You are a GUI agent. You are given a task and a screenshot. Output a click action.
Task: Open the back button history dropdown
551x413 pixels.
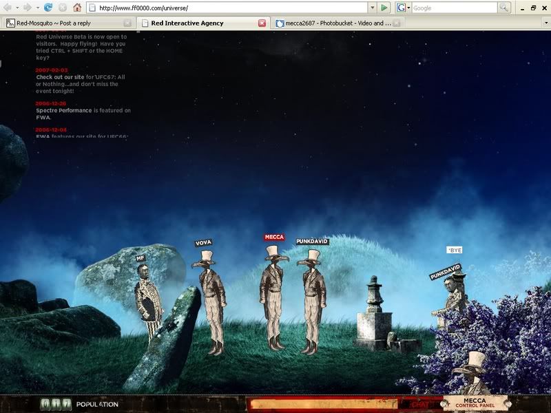pyautogui.click(x=17, y=8)
